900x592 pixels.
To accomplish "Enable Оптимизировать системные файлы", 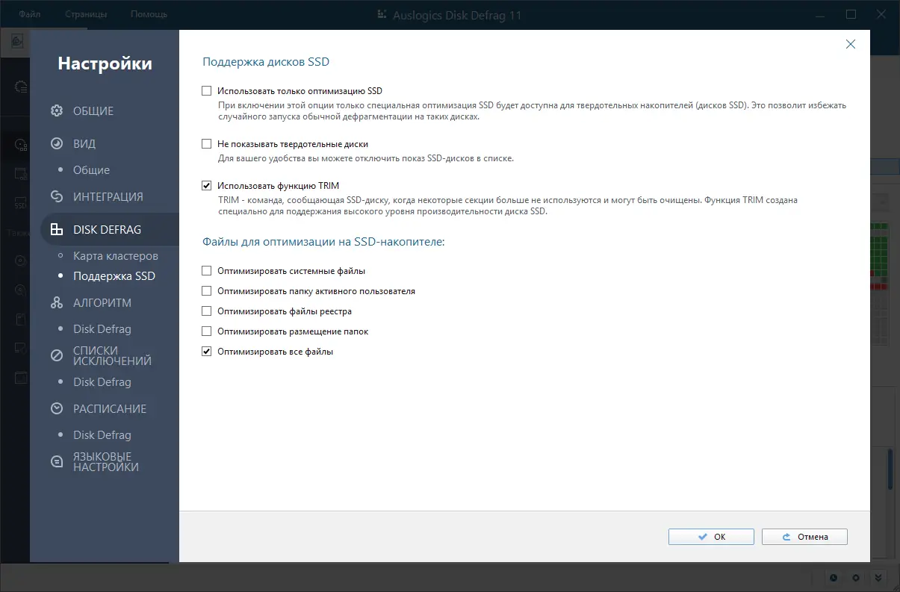I will [x=207, y=271].
